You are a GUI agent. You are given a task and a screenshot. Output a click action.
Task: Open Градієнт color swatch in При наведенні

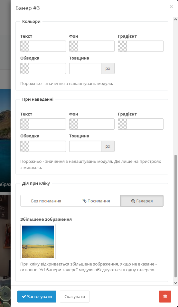click(122, 124)
